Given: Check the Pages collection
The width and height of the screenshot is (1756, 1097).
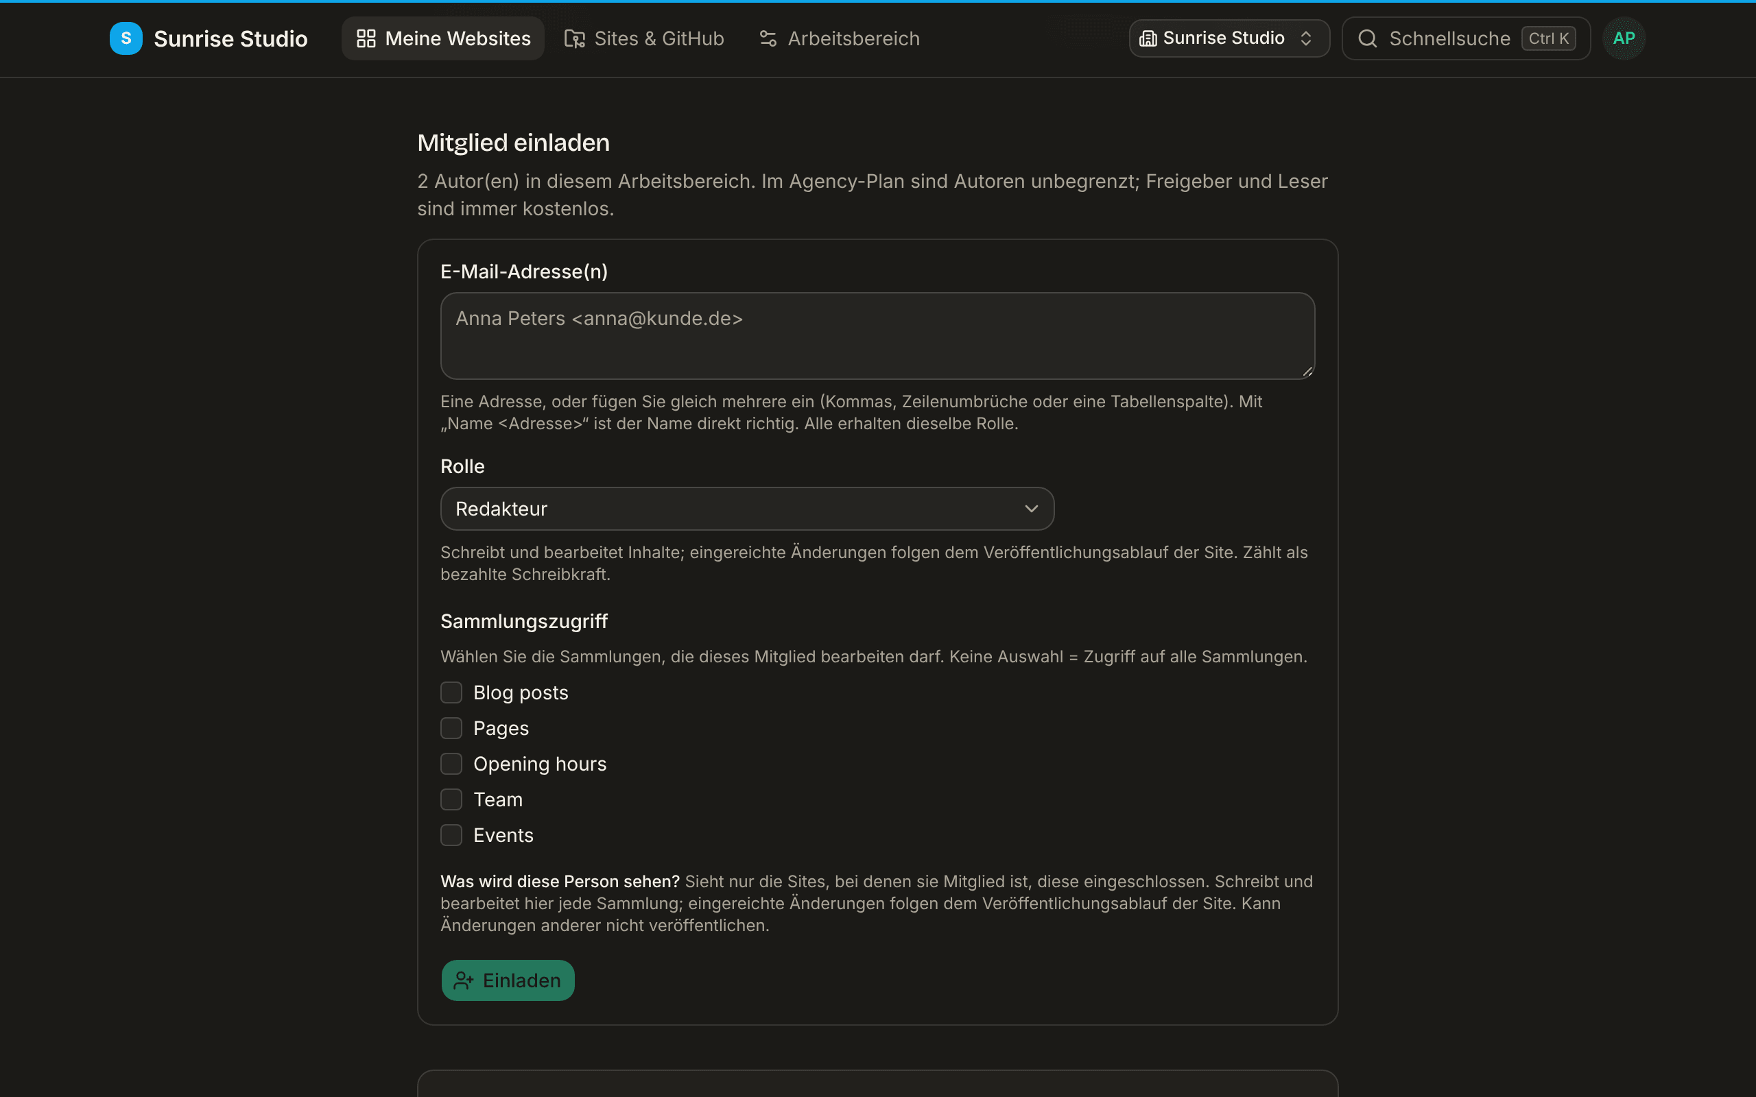Looking at the screenshot, I should (451, 728).
